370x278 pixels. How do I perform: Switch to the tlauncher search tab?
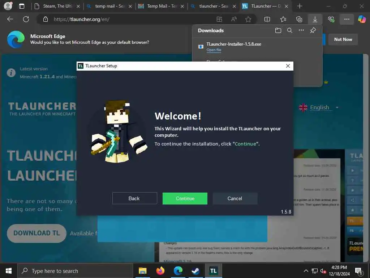point(213,7)
